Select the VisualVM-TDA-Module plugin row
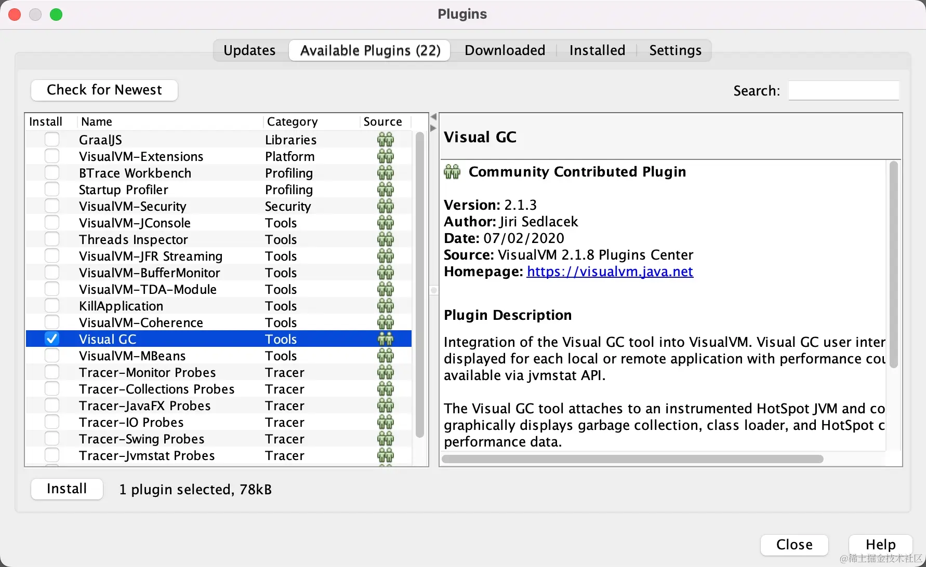926x567 pixels. pyautogui.click(x=219, y=289)
